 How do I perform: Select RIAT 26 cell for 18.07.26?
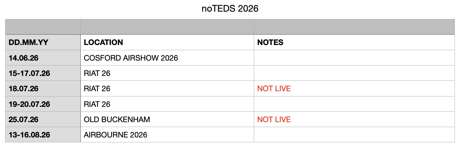click(97, 89)
